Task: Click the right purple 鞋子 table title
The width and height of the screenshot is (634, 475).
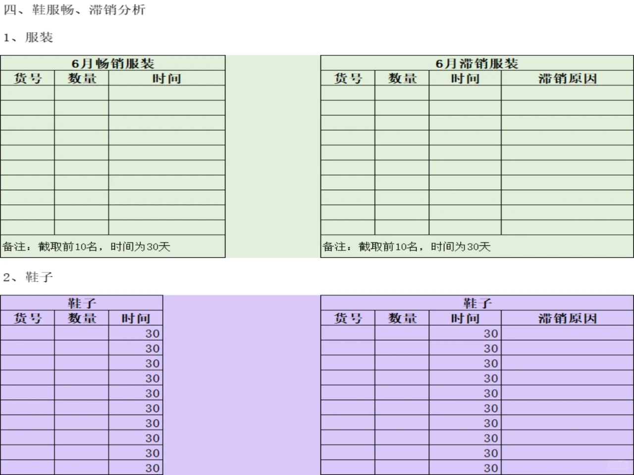Action: pos(477,303)
